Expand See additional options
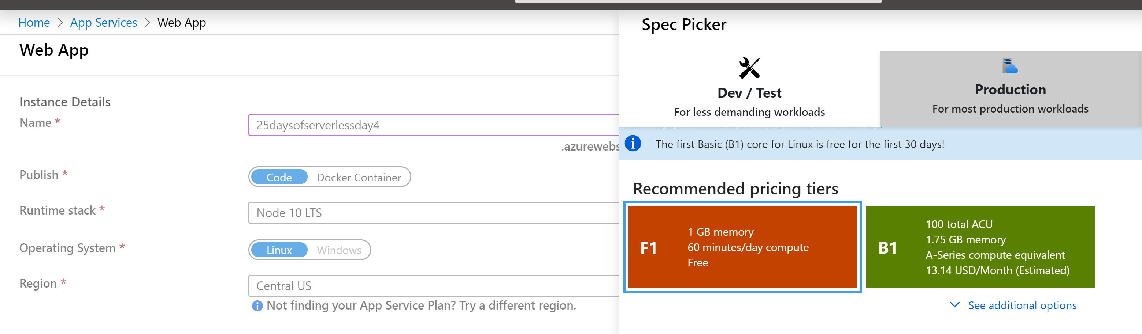The height and width of the screenshot is (334, 1142). (x=1022, y=305)
